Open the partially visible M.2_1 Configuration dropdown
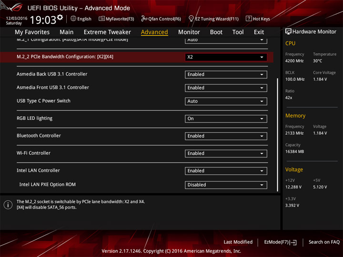This screenshot has height=257, width=343. [226, 40]
